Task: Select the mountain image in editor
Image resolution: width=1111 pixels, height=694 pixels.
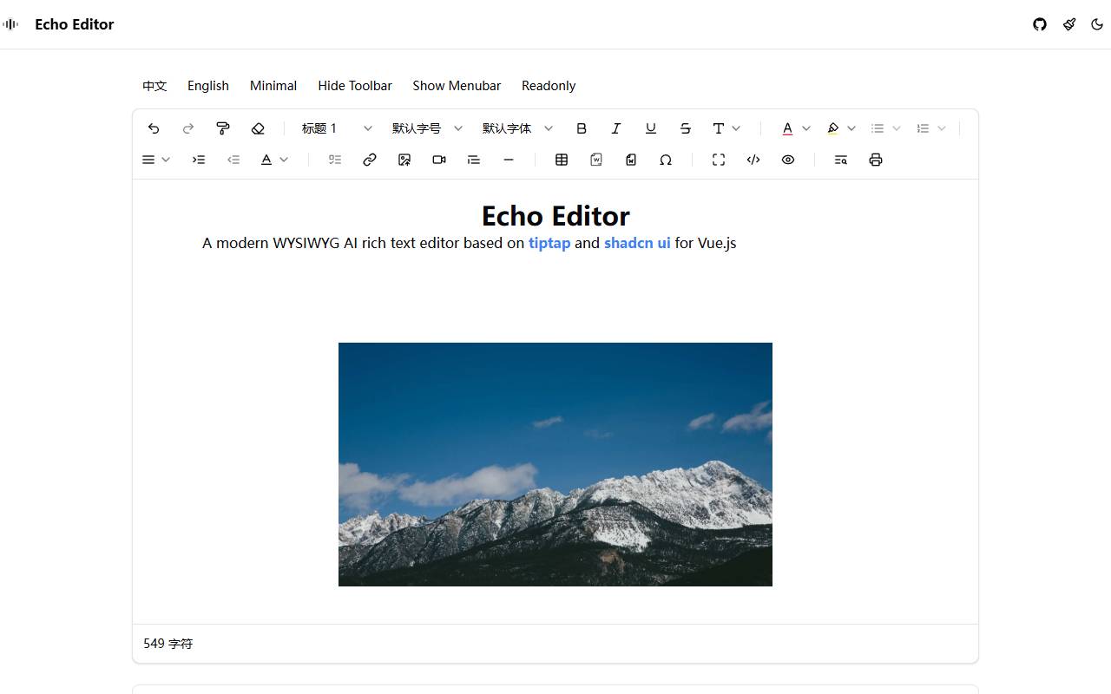Action: 555,464
